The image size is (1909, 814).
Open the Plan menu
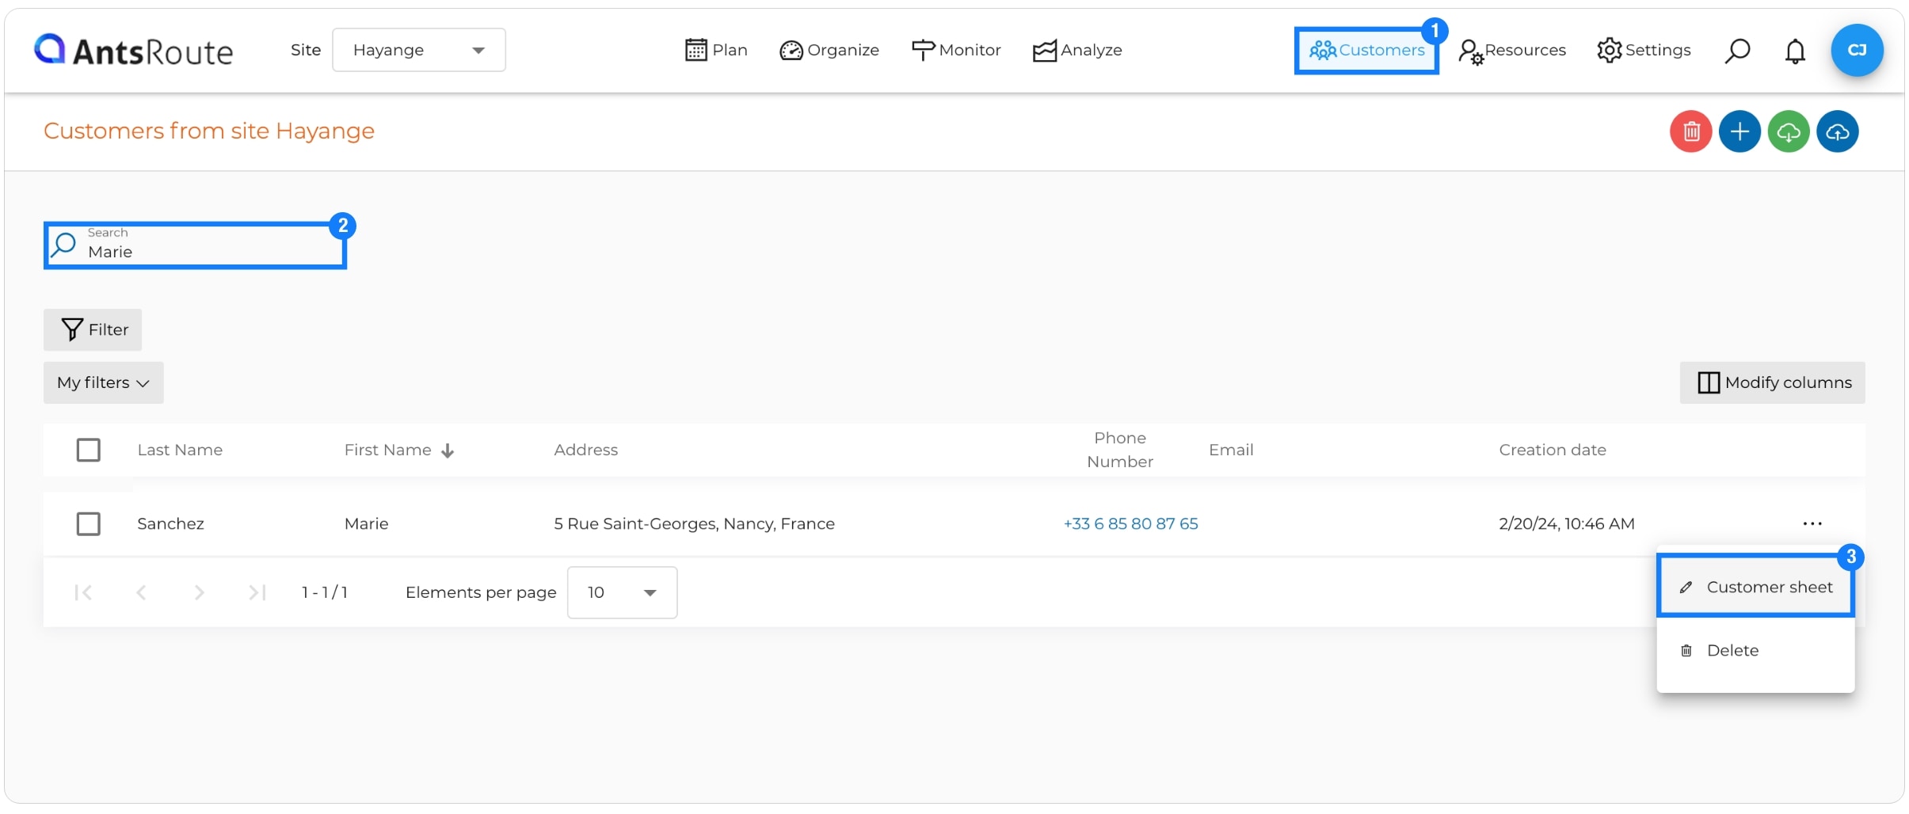(x=716, y=50)
